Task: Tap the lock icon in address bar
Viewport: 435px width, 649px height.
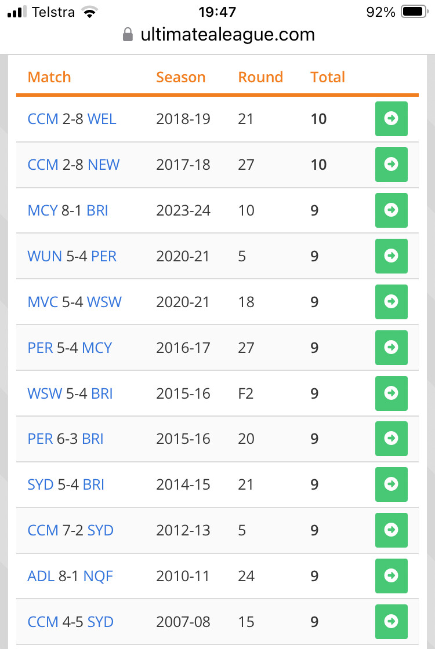Action: point(128,35)
